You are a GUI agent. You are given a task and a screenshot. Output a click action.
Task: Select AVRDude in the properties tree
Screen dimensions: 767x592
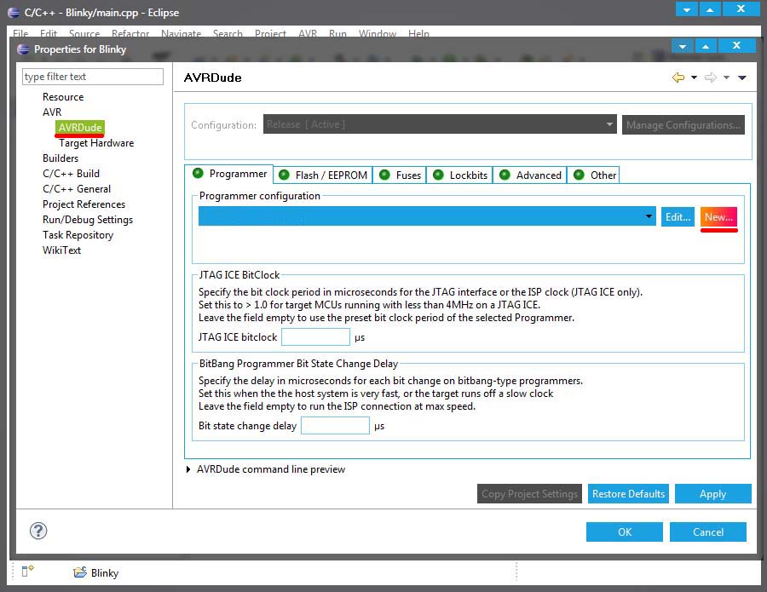click(80, 128)
